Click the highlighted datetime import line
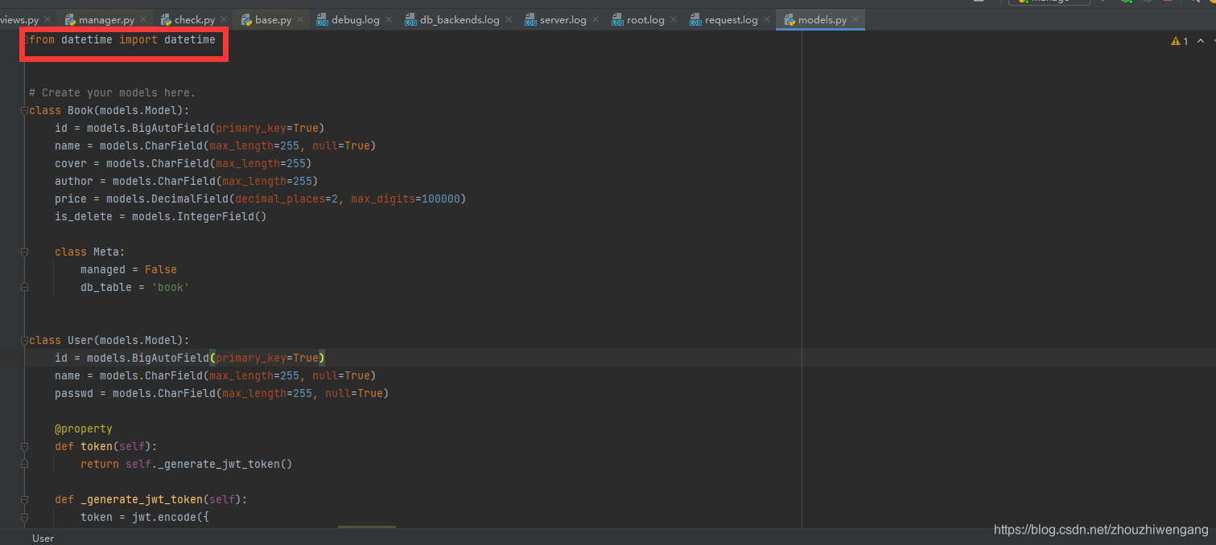 [121, 39]
